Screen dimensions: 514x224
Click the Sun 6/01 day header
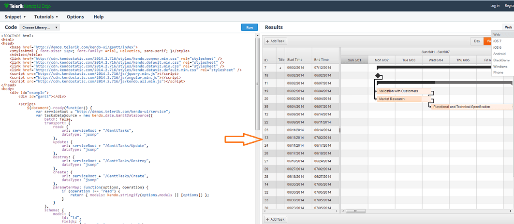354,60
